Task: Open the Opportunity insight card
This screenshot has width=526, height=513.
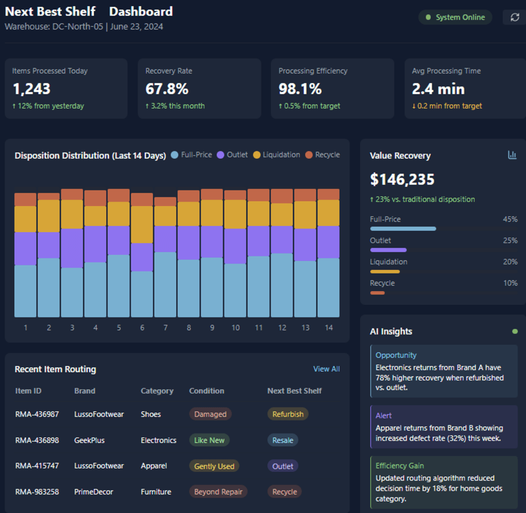Action: 443,371
